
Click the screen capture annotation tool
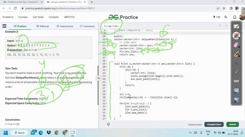click(236, 91)
